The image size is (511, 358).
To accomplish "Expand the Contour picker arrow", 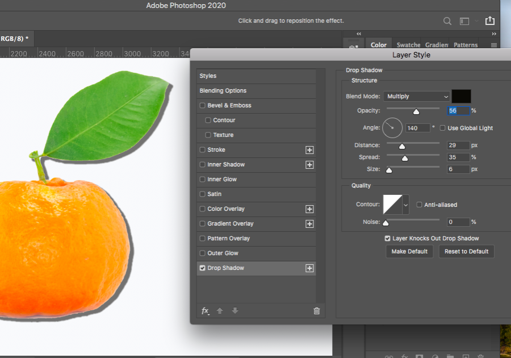I will pyautogui.click(x=405, y=205).
